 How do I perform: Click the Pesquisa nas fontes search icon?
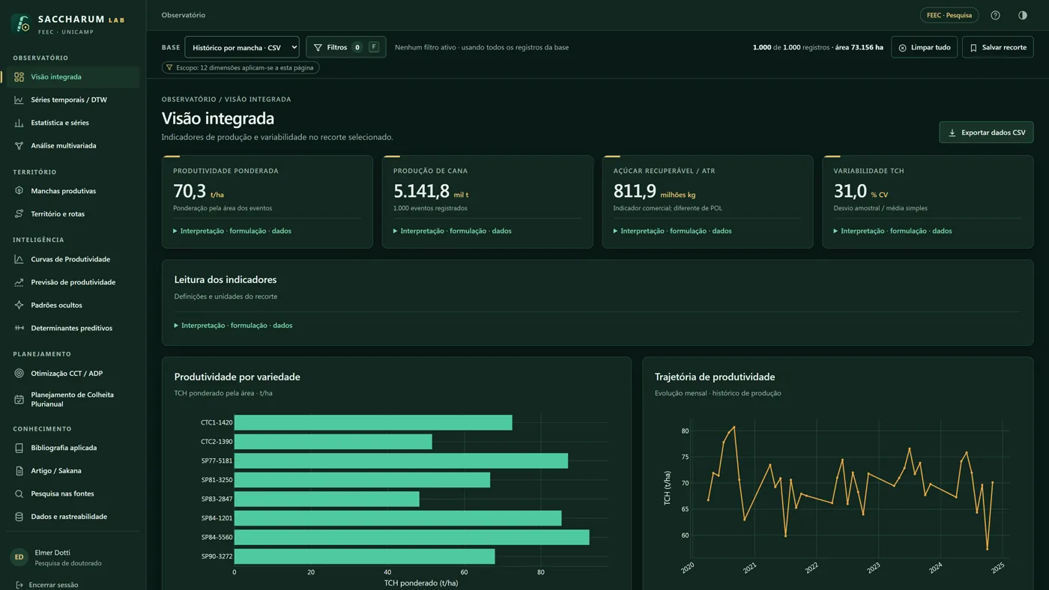(x=19, y=493)
